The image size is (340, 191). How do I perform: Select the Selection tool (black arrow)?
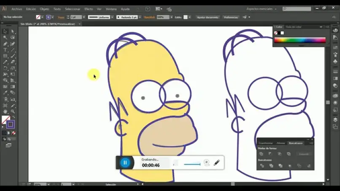tap(5, 32)
